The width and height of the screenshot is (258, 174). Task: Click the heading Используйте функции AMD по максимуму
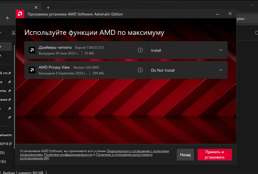coord(94,32)
